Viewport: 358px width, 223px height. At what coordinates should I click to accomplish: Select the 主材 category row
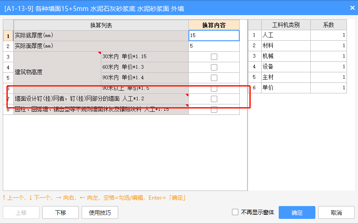click(286, 77)
